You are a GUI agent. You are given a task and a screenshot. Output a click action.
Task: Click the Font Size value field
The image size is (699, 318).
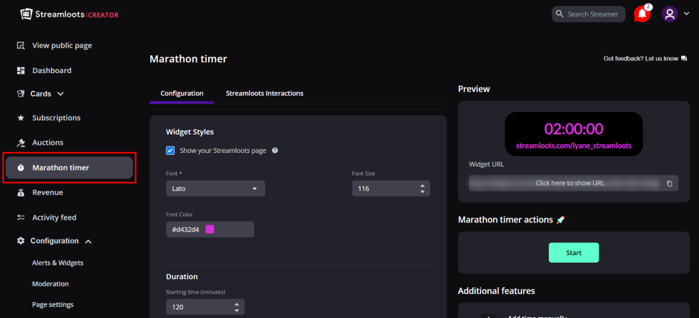click(391, 188)
